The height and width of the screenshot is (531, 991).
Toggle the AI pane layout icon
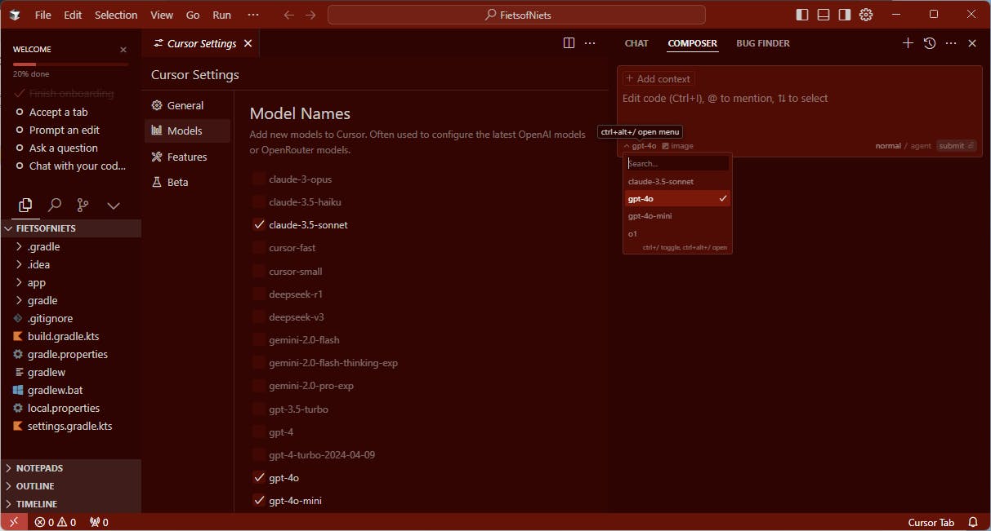click(x=845, y=15)
